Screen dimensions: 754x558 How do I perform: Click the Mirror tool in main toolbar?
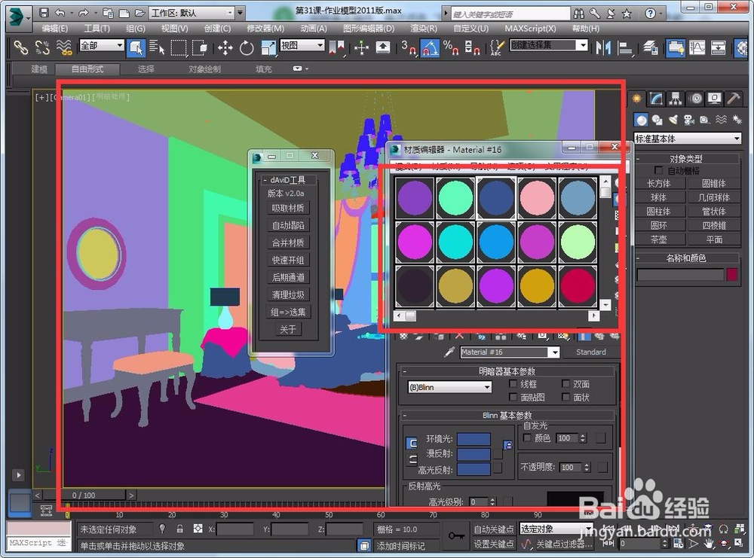[x=603, y=47]
